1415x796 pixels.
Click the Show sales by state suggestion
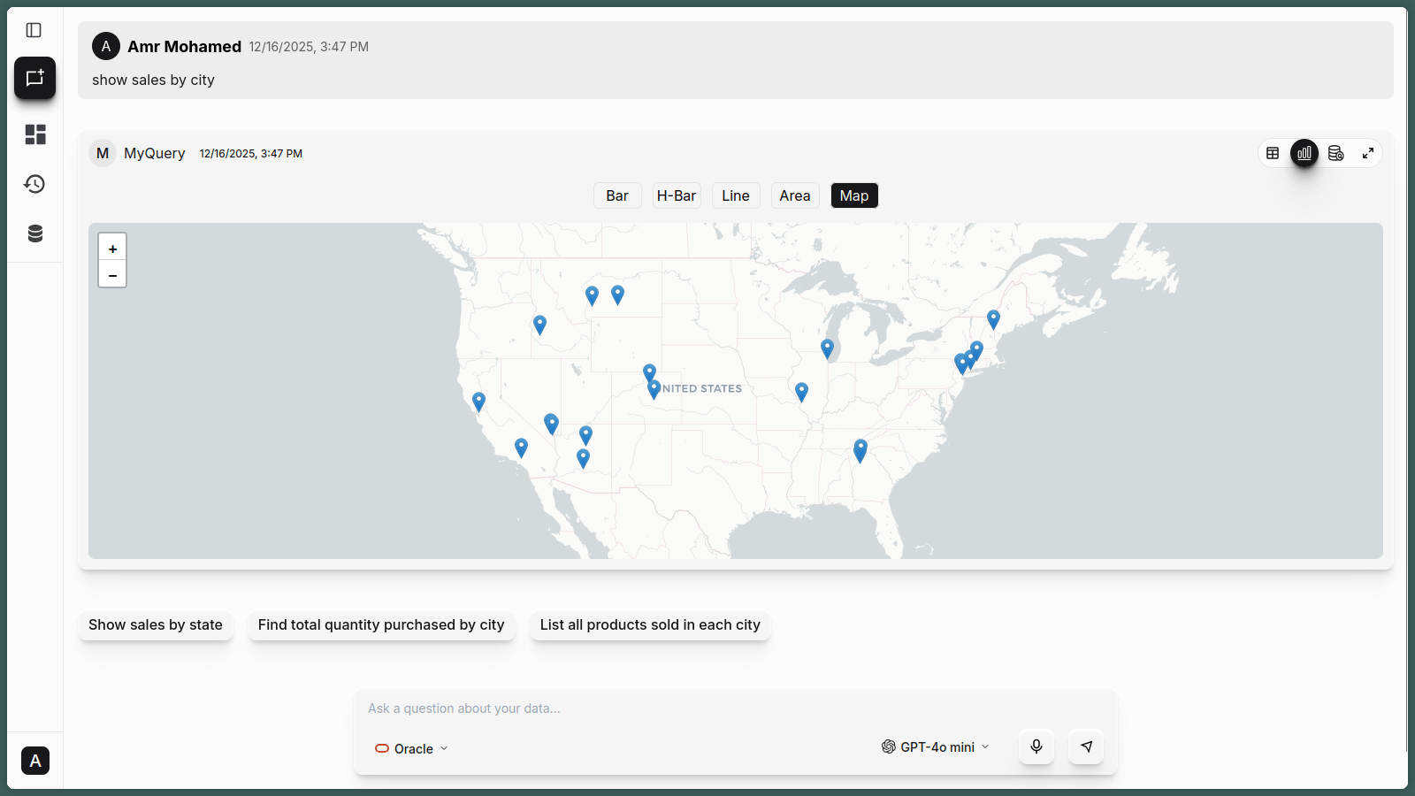(156, 625)
